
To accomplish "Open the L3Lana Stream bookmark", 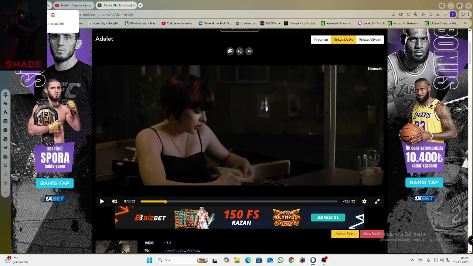I will pyautogui.click(x=441, y=23).
